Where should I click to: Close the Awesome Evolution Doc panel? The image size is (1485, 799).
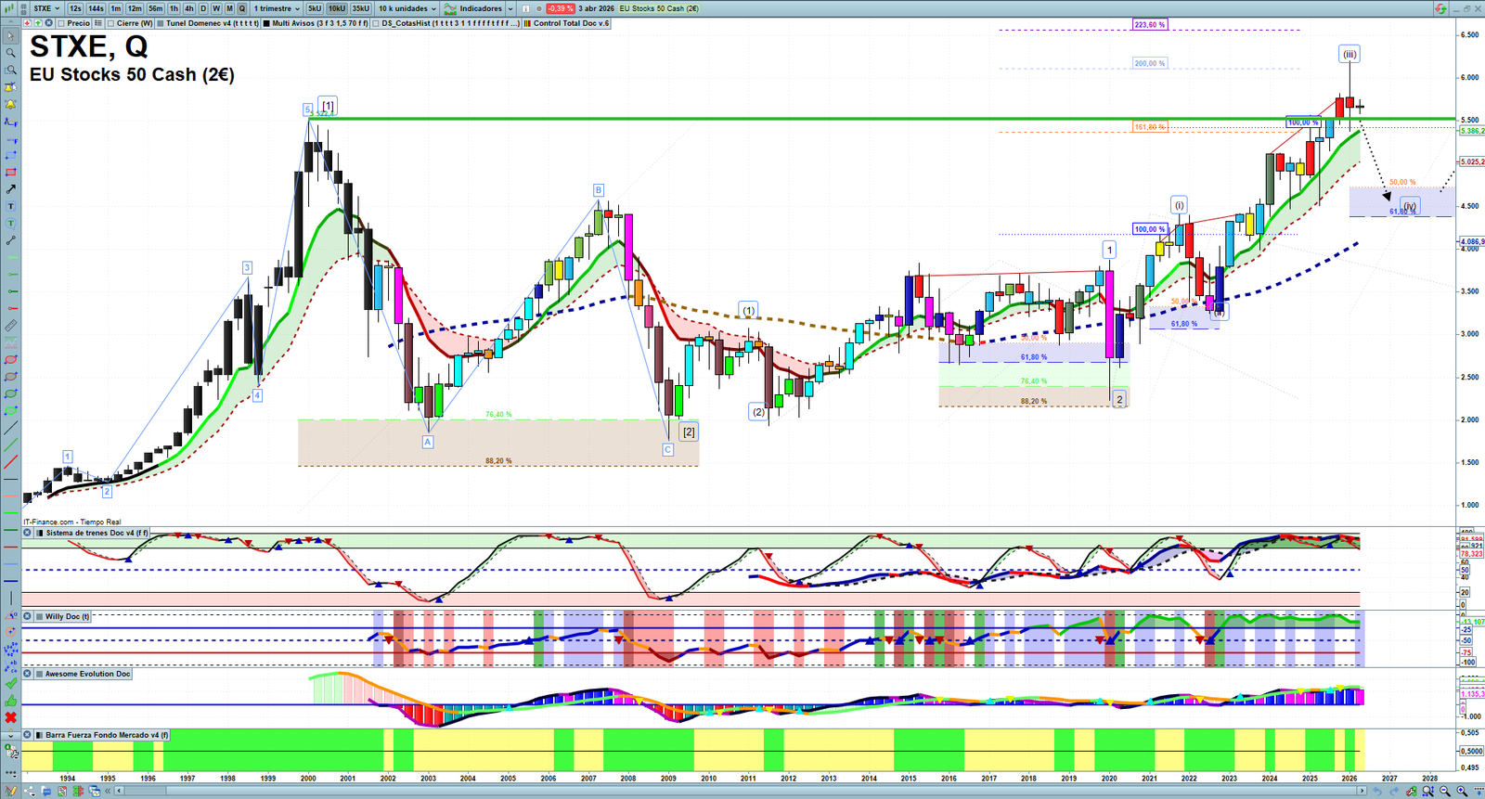27,674
